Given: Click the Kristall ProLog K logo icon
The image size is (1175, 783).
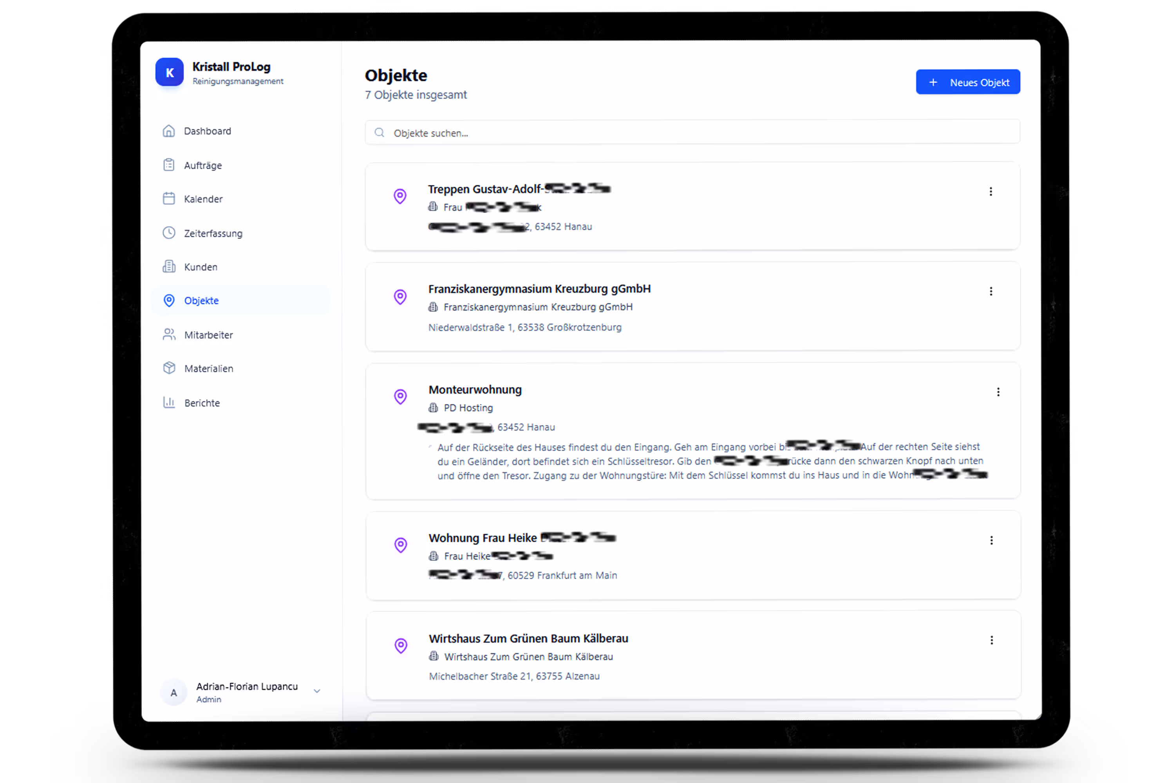Looking at the screenshot, I should click(169, 72).
